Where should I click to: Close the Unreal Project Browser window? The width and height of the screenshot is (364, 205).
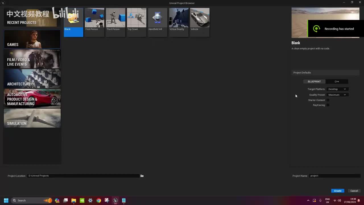tap(360, 2)
